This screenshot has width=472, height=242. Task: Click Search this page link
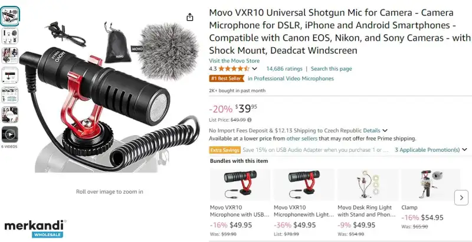click(x=331, y=68)
